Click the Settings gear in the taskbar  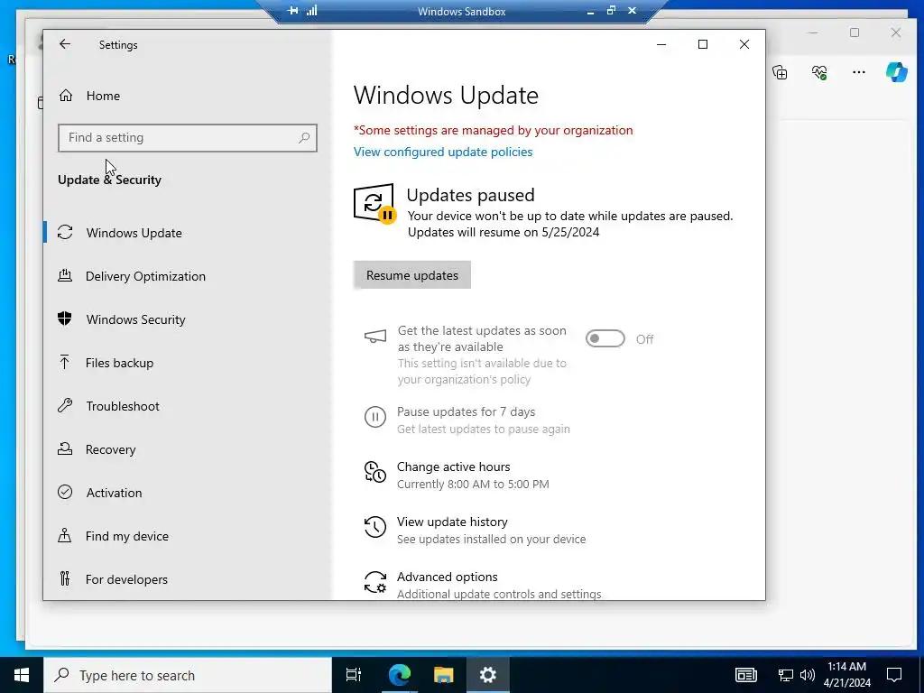click(488, 675)
